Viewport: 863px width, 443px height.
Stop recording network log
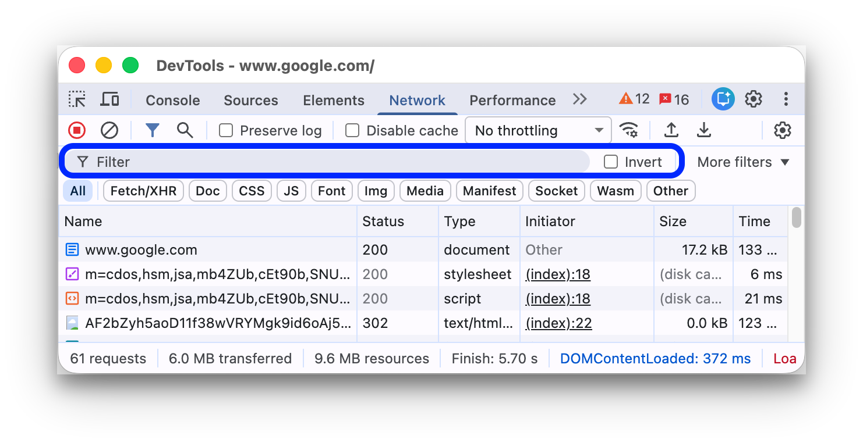(77, 130)
